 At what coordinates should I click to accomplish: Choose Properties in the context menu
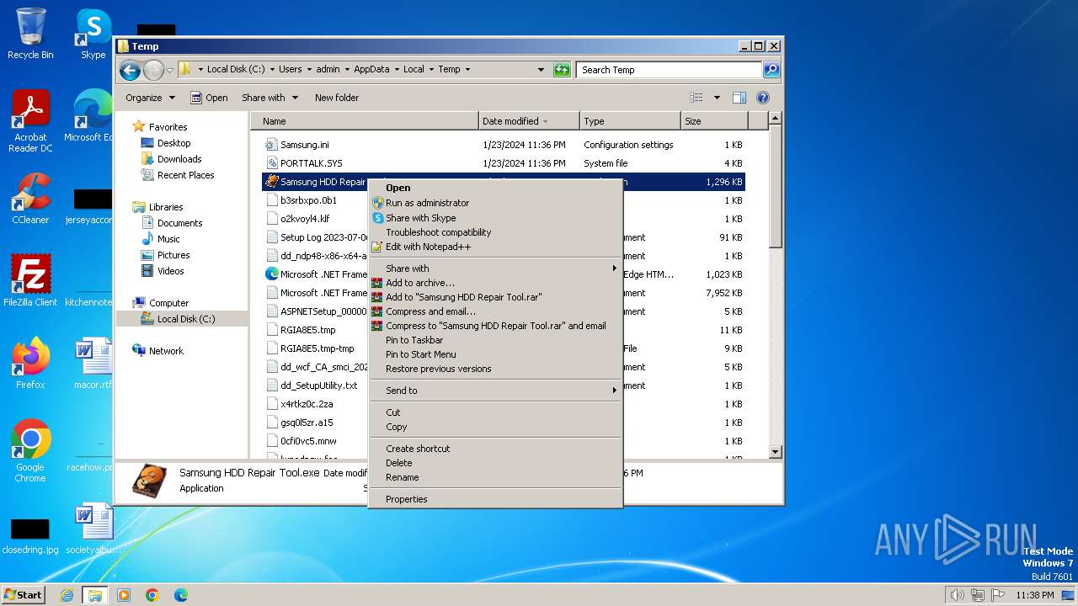[x=495, y=499]
